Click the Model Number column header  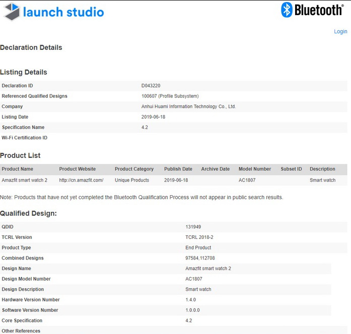(x=255, y=169)
